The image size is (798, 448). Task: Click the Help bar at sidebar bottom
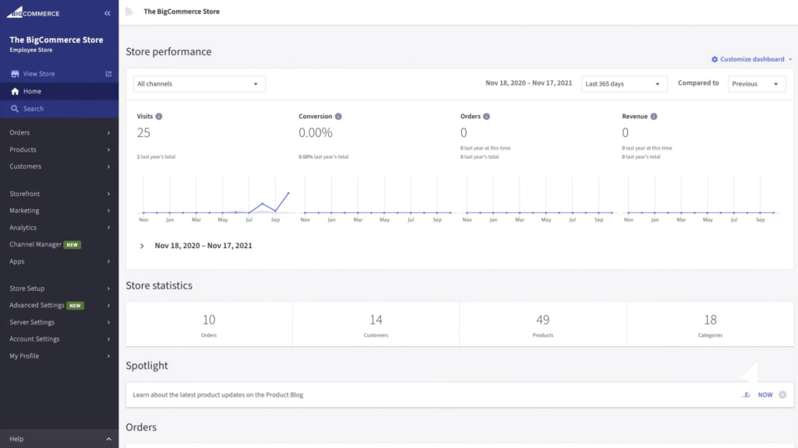point(59,439)
